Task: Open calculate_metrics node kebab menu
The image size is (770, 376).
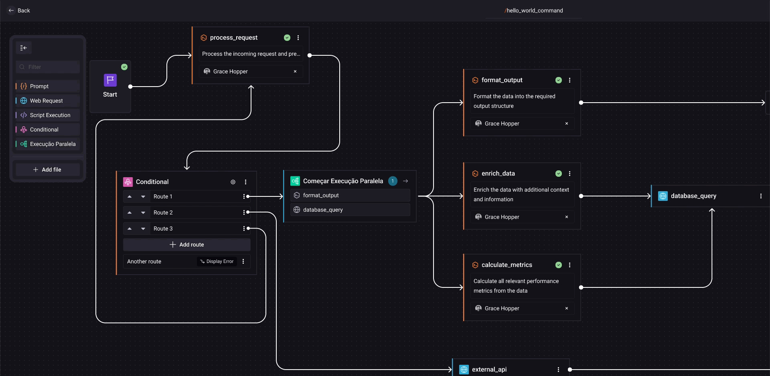Action: (x=569, y=265)
